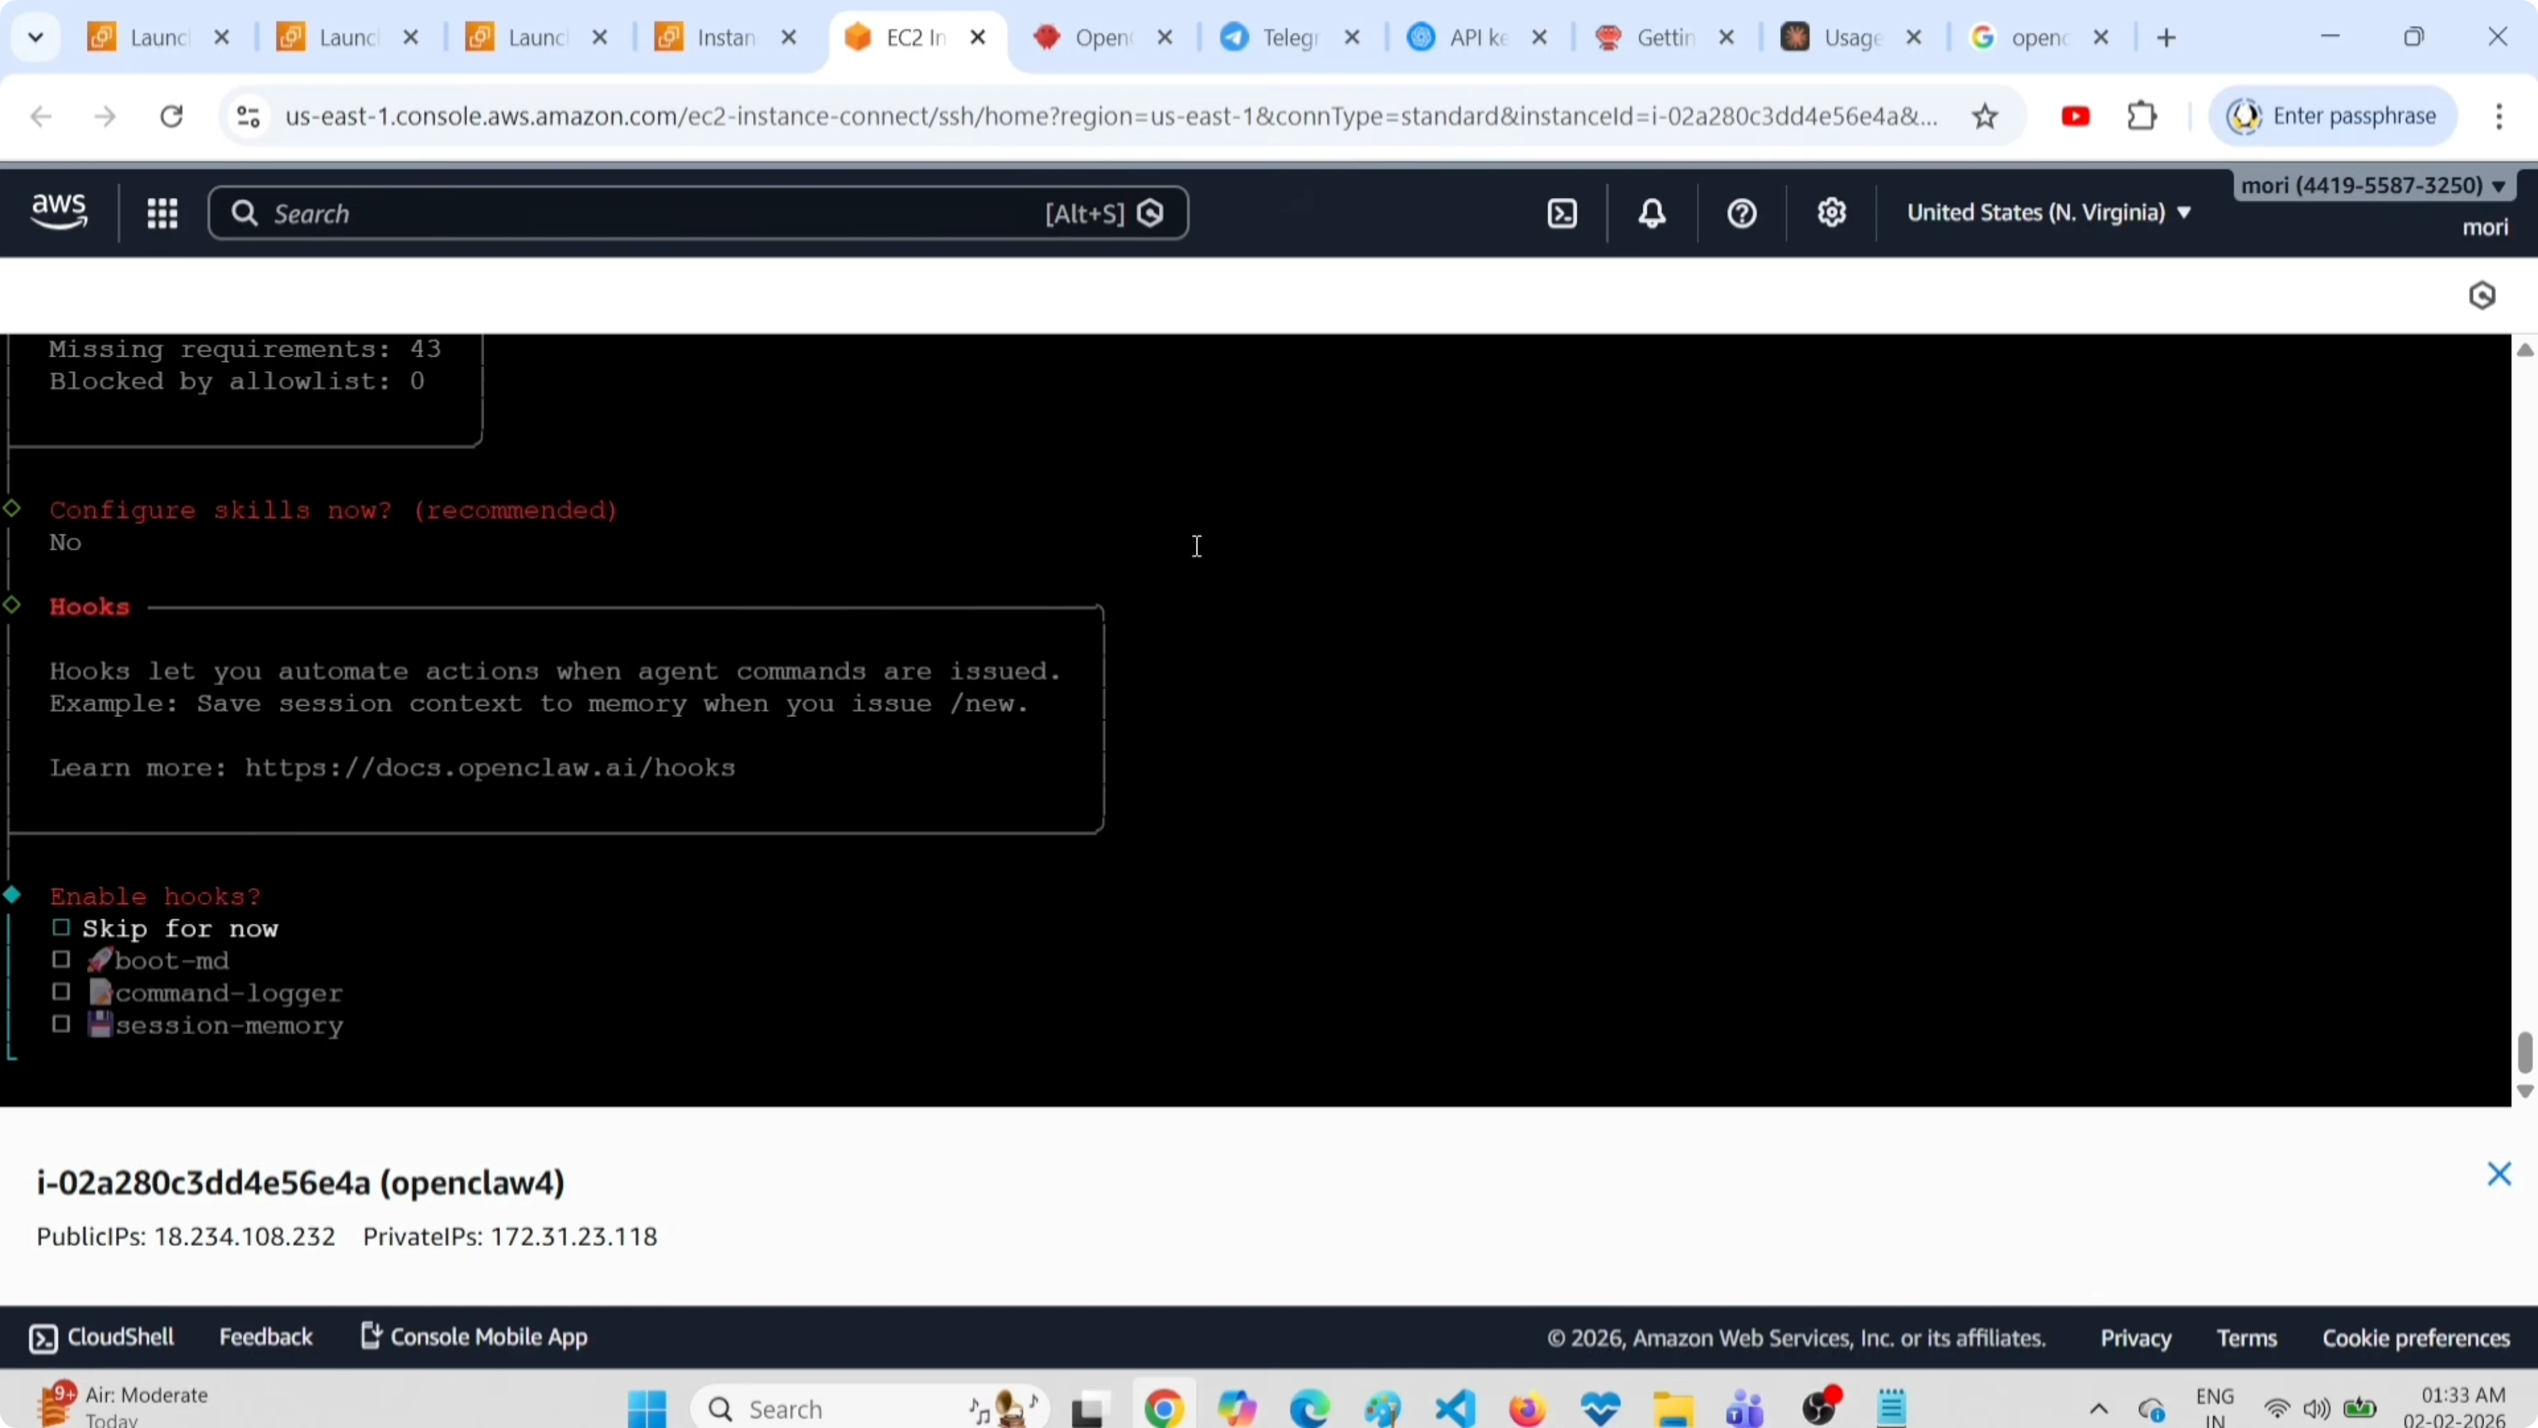Open CloudShell from the AWS header terminal icon
Screen dimensions: 2538x1428
coord(1561,213)
